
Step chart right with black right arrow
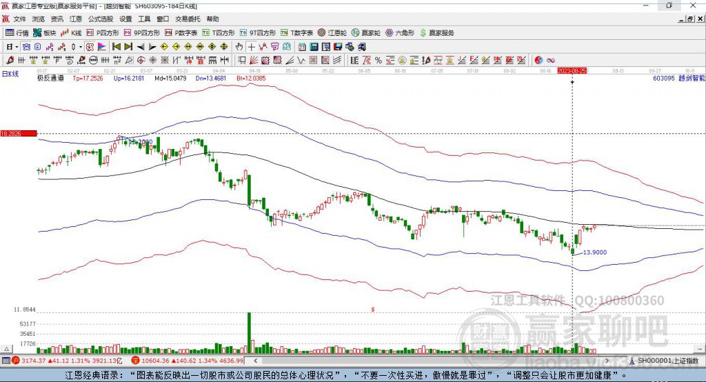pyautogui.click(x=152, y=47)
